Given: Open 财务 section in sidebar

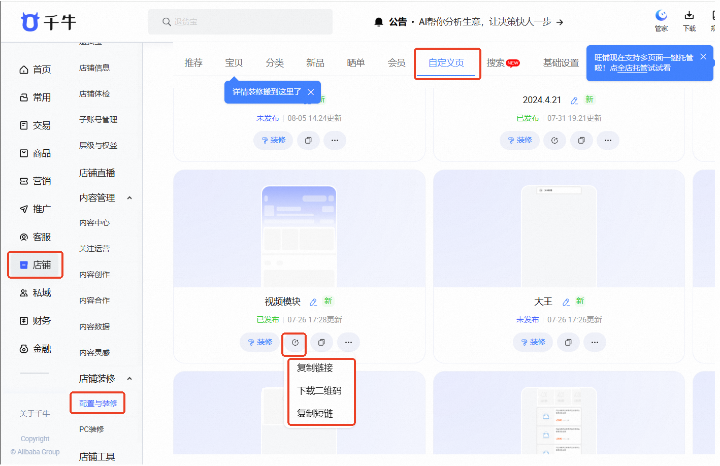Looking at the screenshot, I should coord(35,321).
